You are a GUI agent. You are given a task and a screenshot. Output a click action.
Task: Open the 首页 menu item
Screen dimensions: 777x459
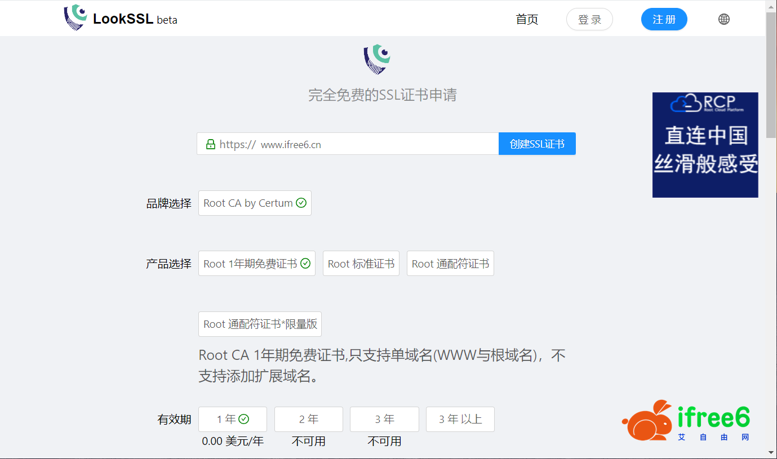coord(526,19)
